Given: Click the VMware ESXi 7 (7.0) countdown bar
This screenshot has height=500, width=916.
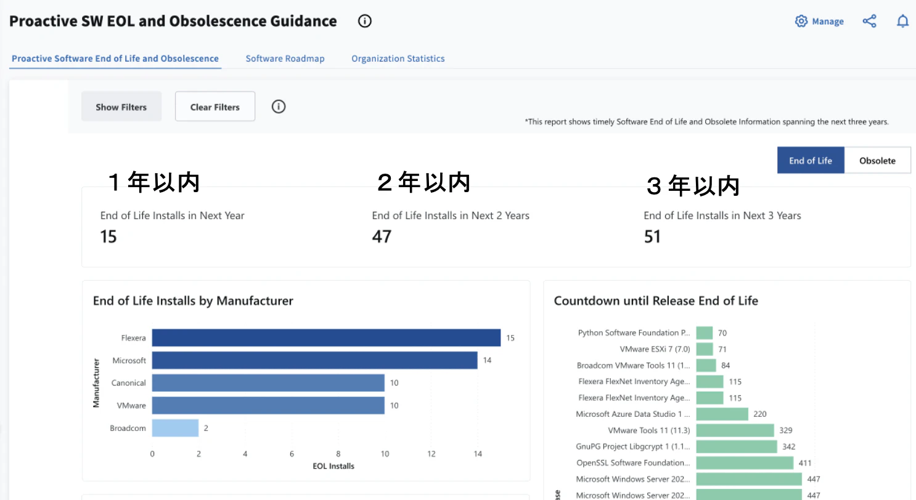Looking at the screenshot, I should (x=705, y=349).
